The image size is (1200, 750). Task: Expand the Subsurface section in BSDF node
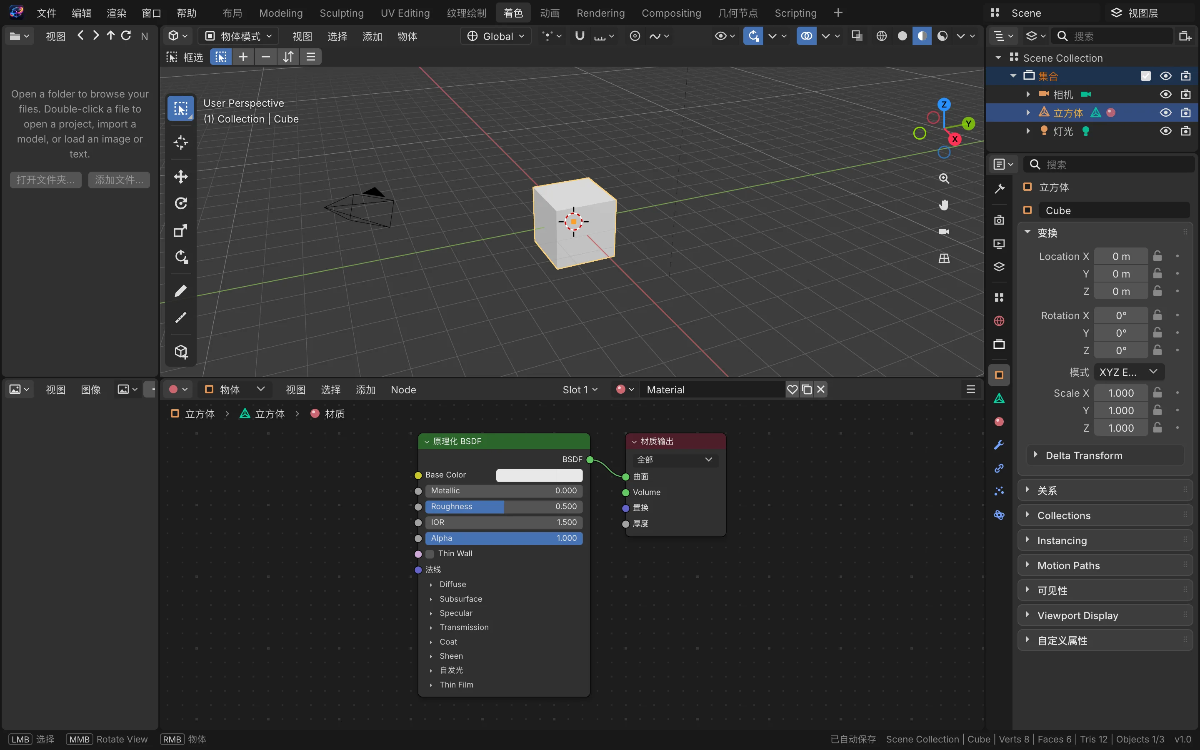tap(460, 599)
